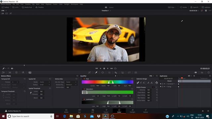Open the Color Match palette
Screen dimensions: 212x119
[x=10, y=73]
